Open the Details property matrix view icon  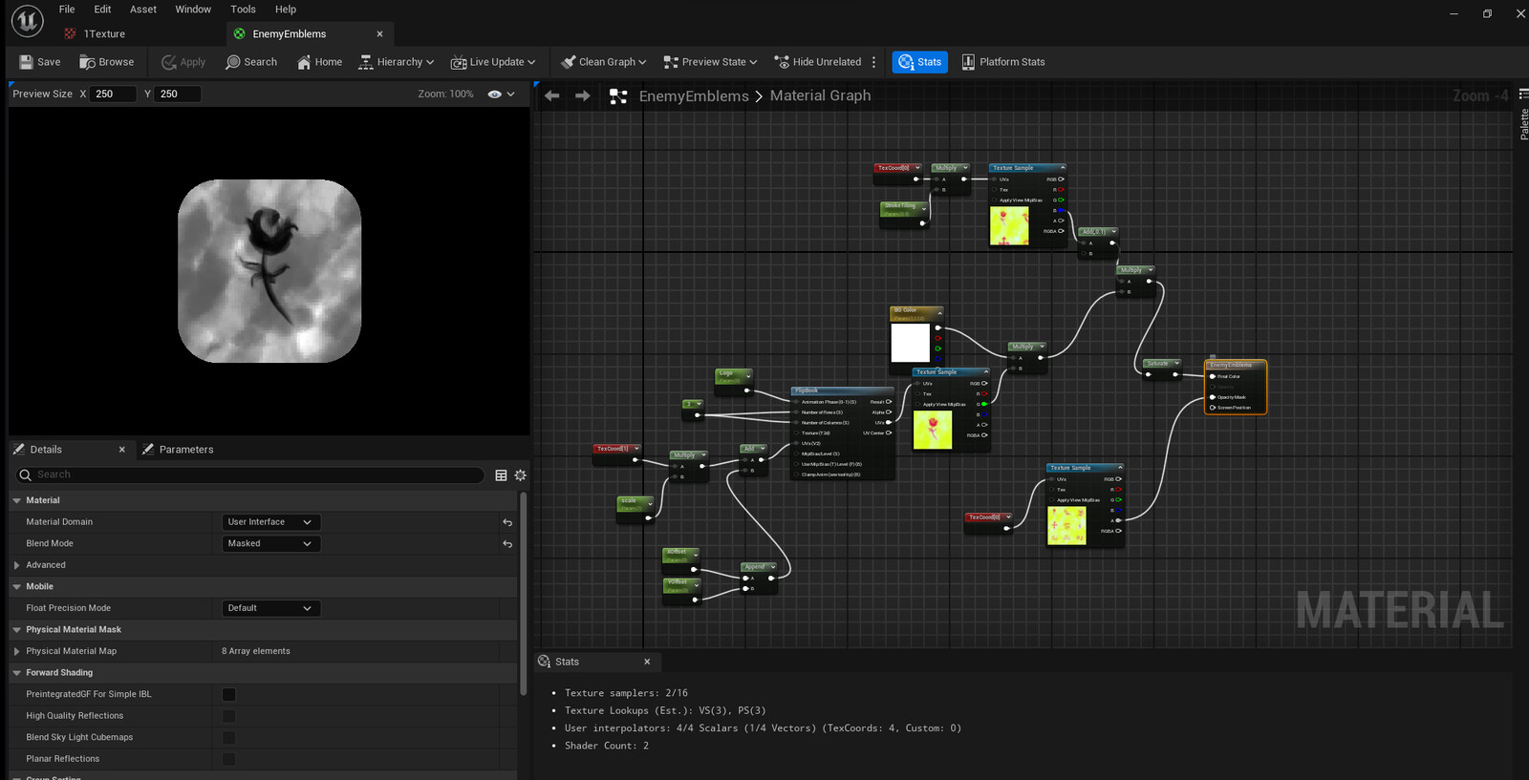(x=501, y=474)
